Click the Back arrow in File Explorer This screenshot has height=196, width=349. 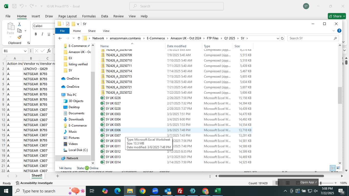[60, 38]
